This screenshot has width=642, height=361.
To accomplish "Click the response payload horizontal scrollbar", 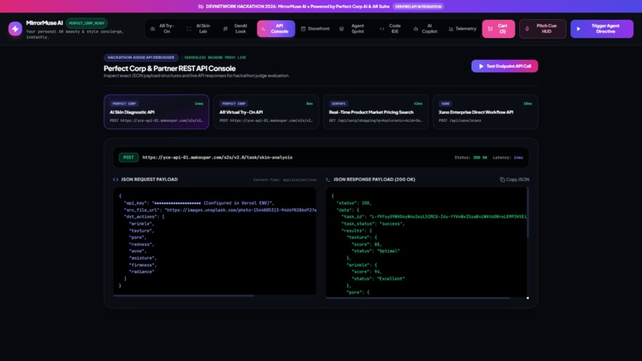I will [417, 298].
